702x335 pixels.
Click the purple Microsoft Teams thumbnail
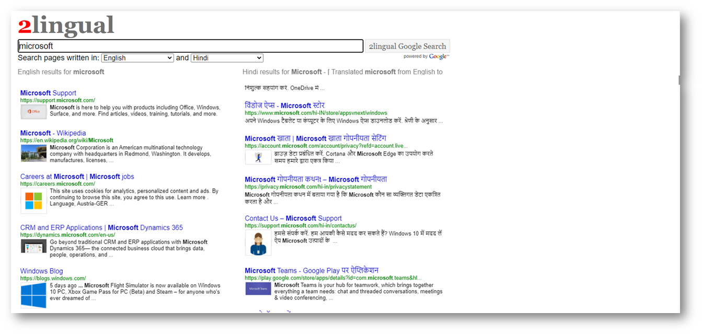pos(258,289)
